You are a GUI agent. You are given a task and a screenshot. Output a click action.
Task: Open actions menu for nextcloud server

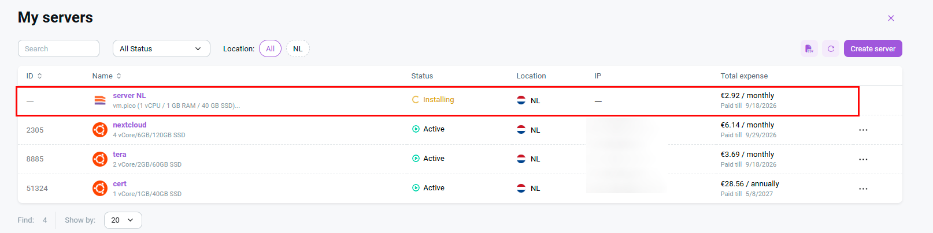tap(863, 130)
